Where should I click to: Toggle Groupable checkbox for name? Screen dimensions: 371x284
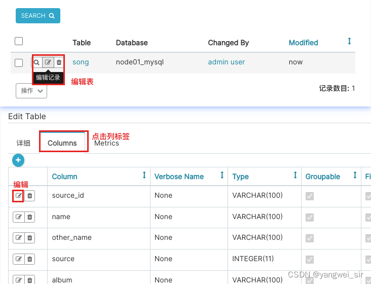[310, 217]
